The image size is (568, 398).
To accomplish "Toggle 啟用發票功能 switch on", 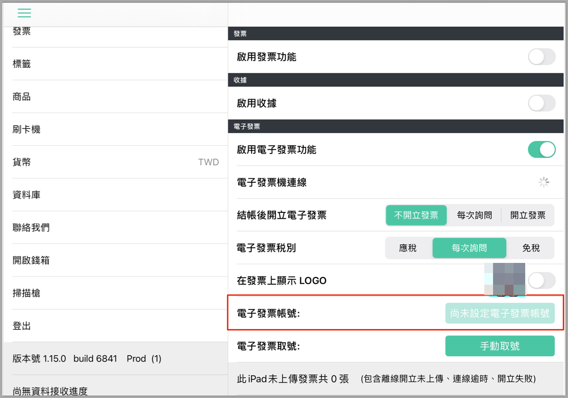I will click(542, 57).
